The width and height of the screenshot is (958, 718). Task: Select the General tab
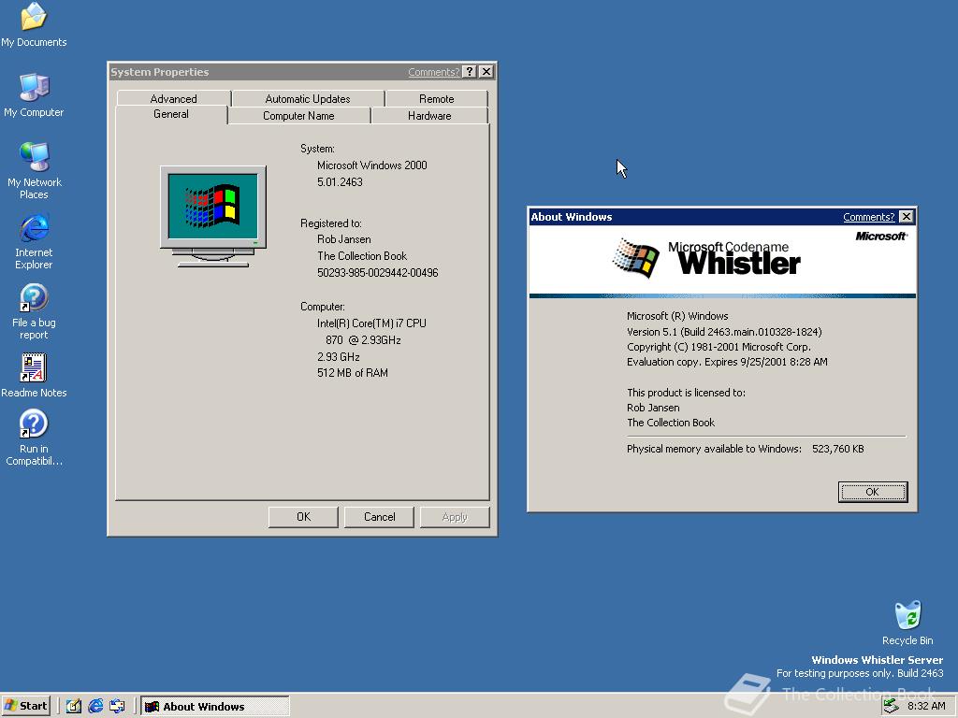coord(171,114)
